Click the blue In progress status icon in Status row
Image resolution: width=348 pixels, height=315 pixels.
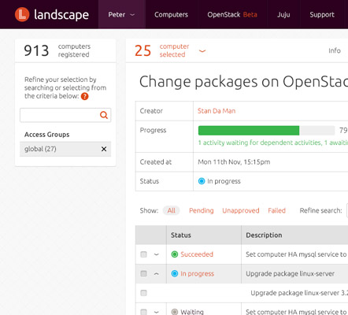pyautogui.click(x=202, y=181)
